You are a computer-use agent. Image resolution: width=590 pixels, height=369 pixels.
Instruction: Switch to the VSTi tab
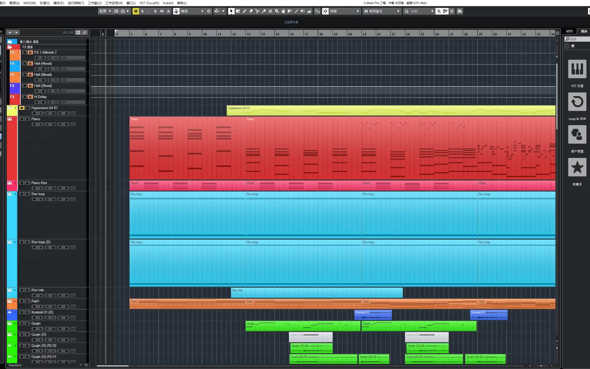click(570, 31)
